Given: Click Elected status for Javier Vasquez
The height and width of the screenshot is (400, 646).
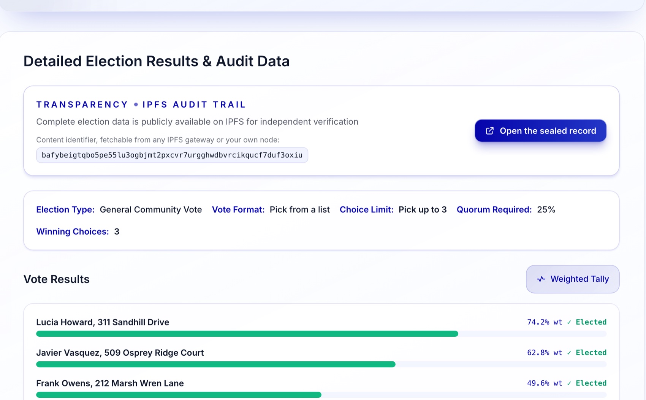Looking at the screenshot, I should click(587, 353).
